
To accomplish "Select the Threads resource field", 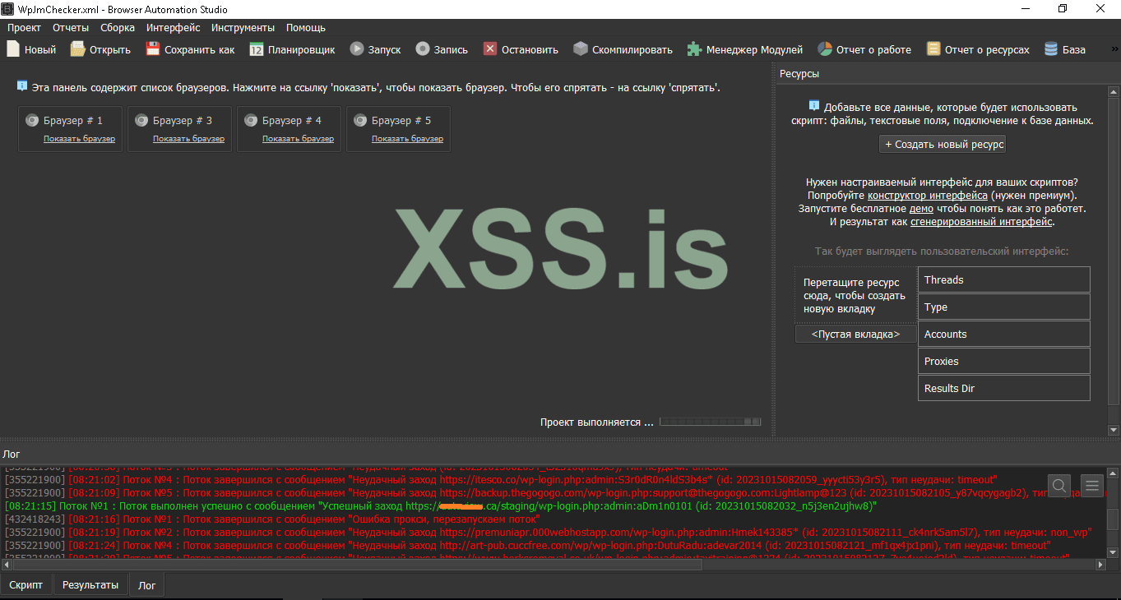I will [1004, 279].
